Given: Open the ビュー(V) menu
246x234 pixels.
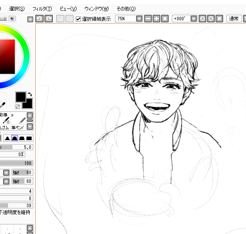Looking at the screenshot, I should [x=68, y=9].
